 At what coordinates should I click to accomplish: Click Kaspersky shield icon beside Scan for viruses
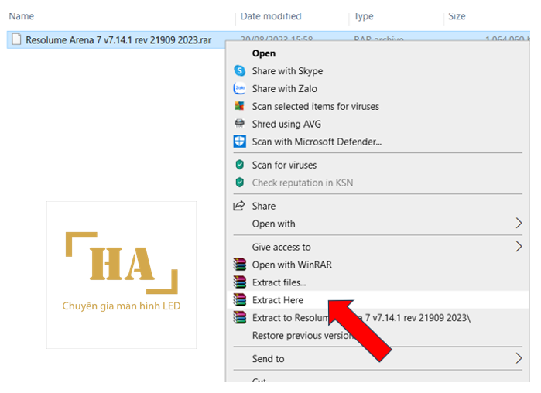click(x=239, y=165)
